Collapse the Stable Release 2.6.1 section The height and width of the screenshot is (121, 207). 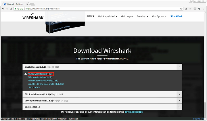pos(179,67)
